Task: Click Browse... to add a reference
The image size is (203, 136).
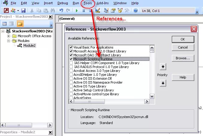Action: coord(183,58)
